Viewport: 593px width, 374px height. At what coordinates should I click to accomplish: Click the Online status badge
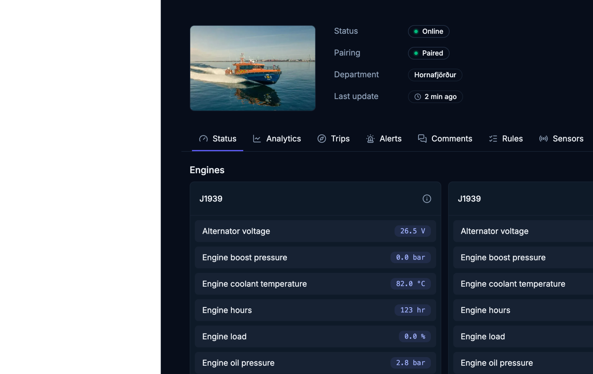pyautogui.click(x=429, y=31)
